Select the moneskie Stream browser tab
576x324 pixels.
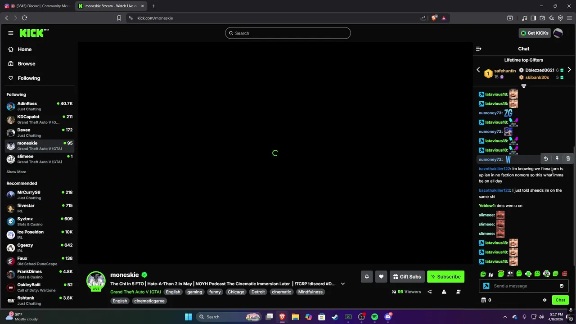click(111, 6)
